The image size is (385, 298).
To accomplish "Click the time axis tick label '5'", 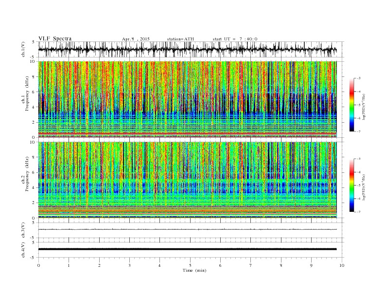I will point(190,265).
